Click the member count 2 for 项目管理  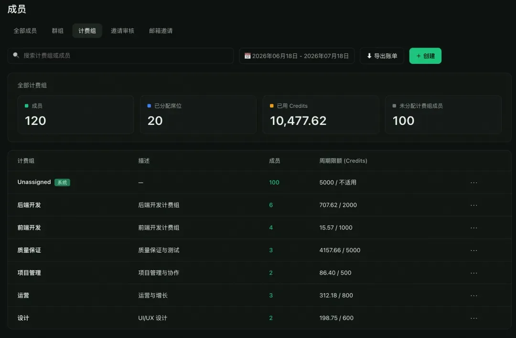point(271,273)
